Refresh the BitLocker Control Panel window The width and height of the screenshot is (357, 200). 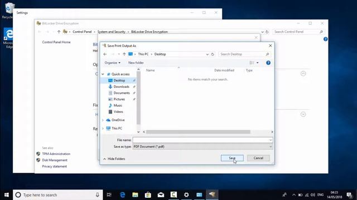pyautogui.click(x=267, y=32)
